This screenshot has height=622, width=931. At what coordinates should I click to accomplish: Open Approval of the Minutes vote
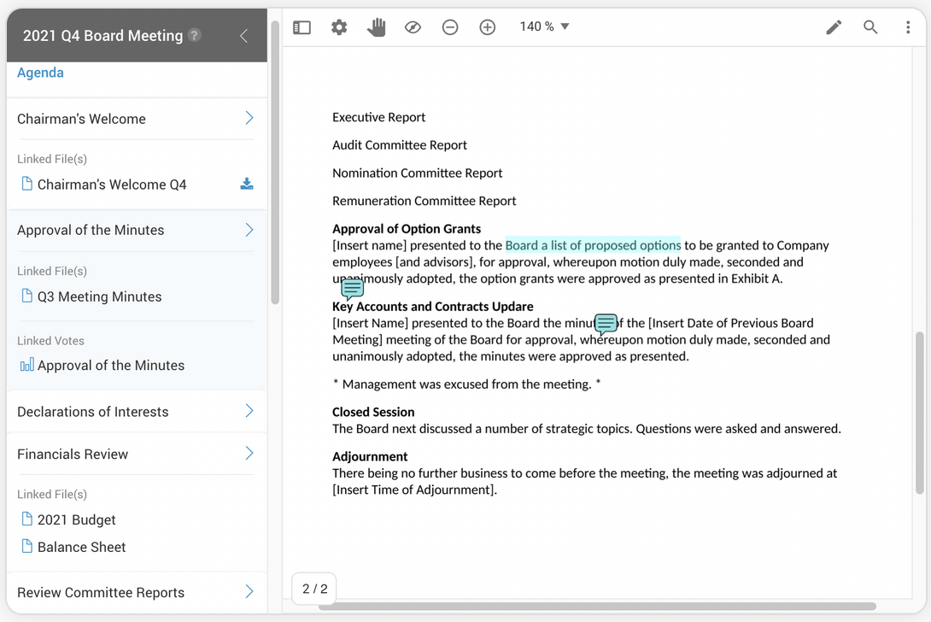[111, 366]
